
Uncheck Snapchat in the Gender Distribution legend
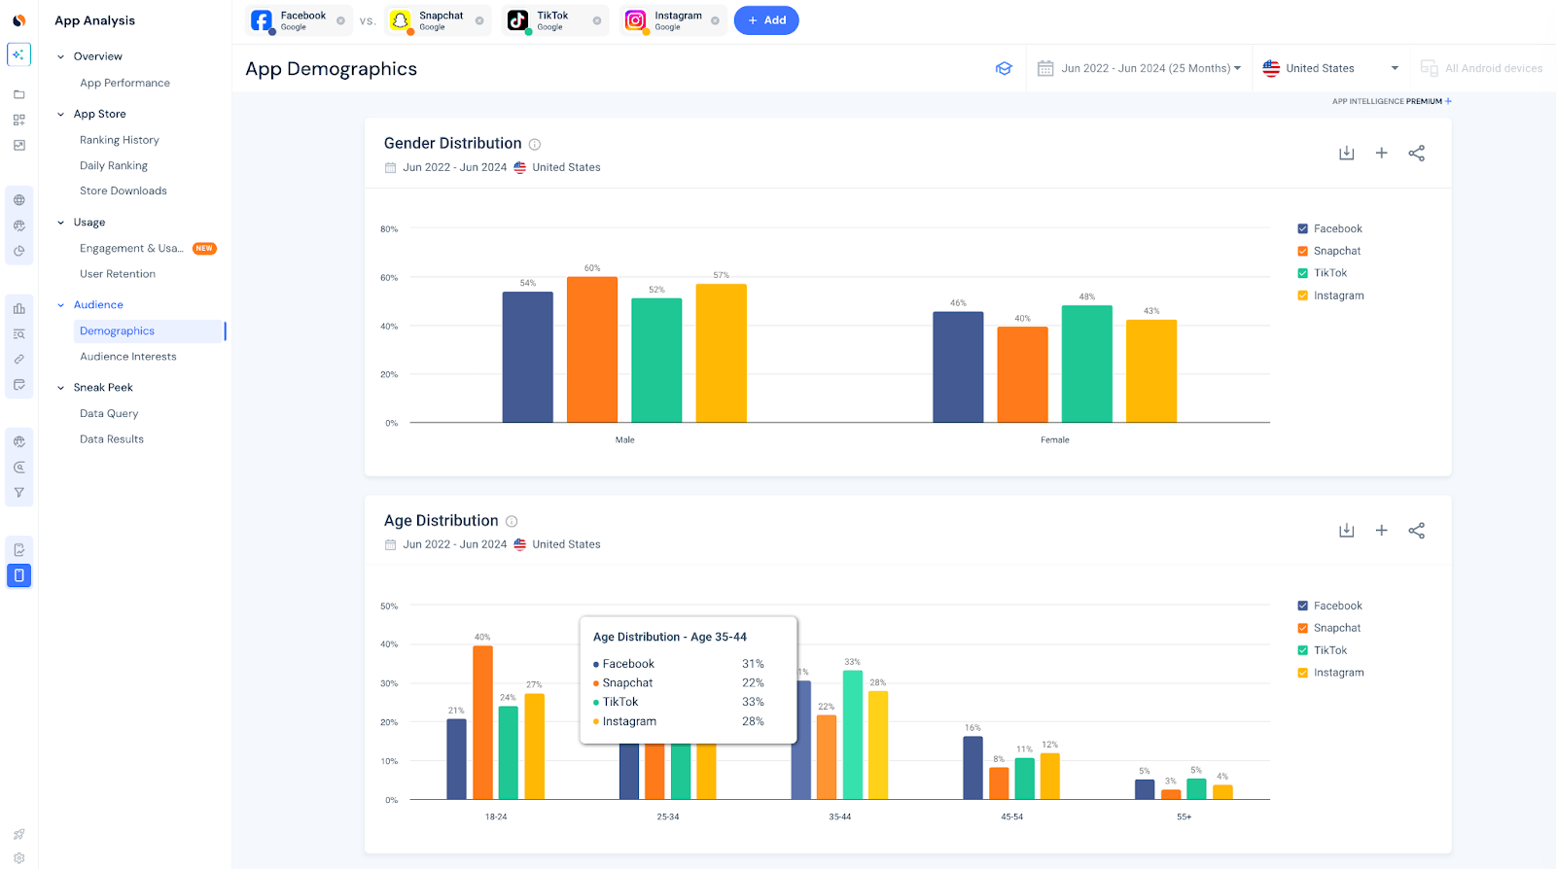click(1303, 251)
